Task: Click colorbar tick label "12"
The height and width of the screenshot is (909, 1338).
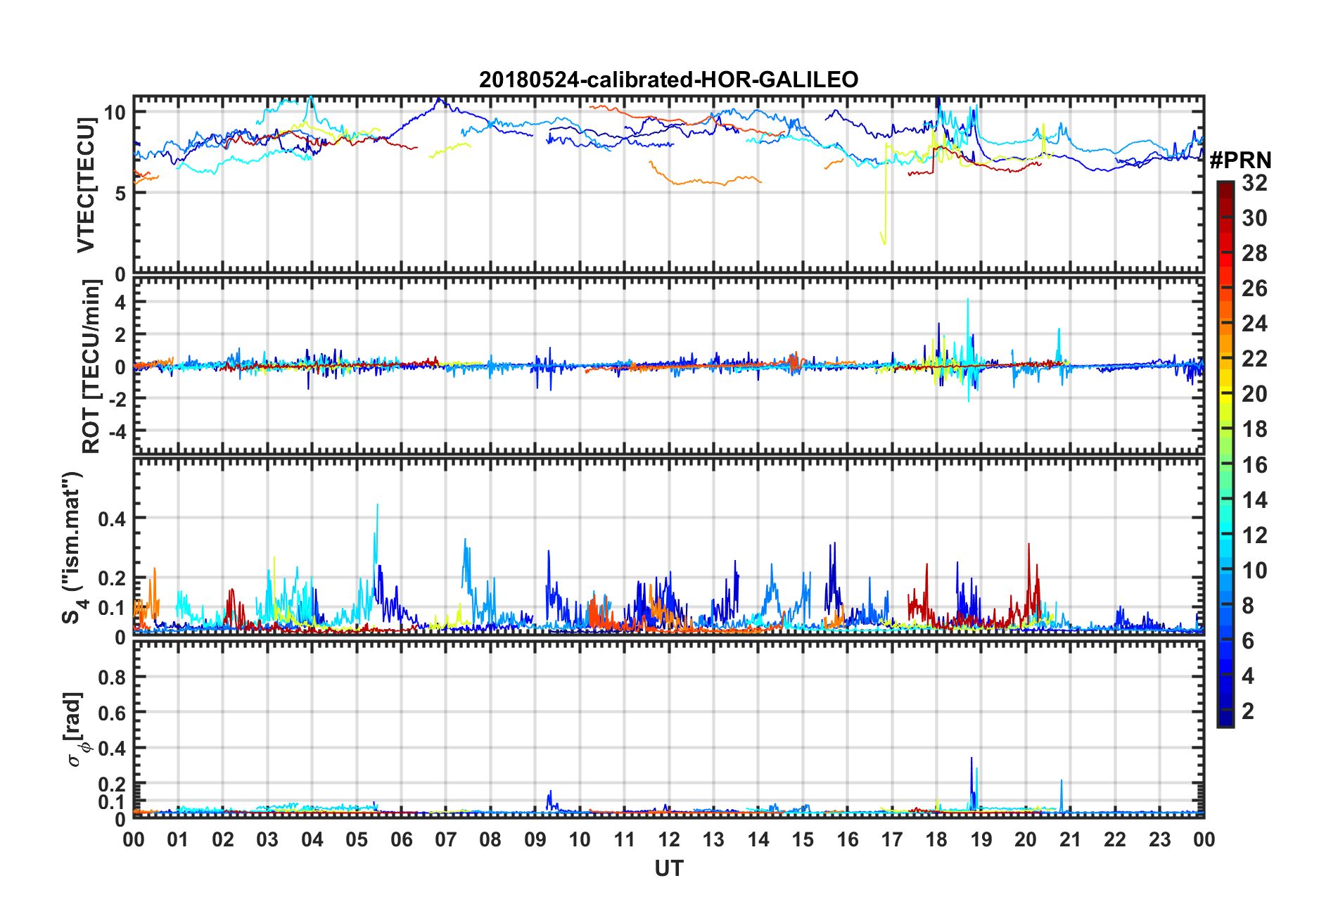Action: pos(1254,535)
